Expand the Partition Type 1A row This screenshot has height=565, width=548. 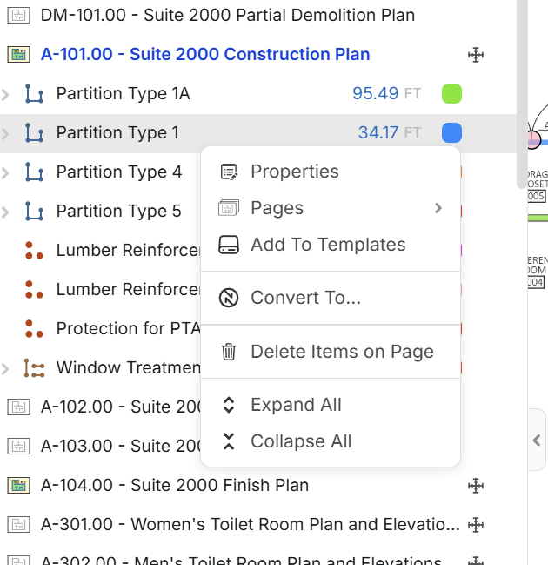6,94
